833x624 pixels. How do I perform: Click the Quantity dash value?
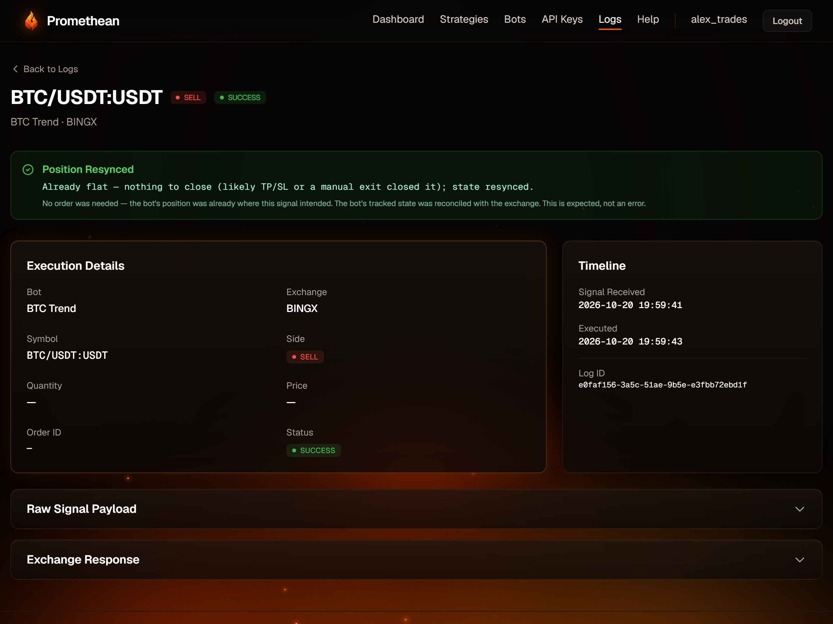pyautogui.click(x=31, y=402)
